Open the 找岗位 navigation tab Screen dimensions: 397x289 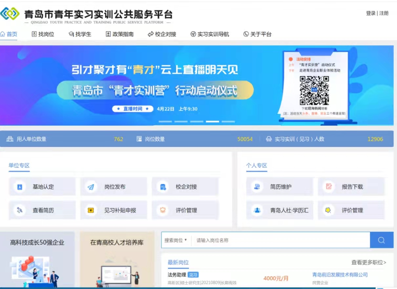tap(43, 34)
